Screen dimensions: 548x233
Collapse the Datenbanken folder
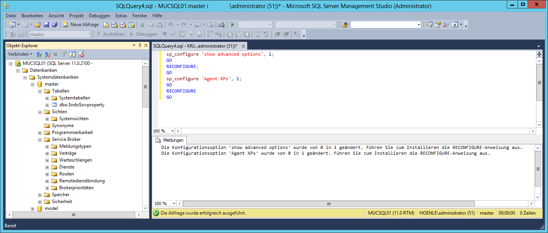point(18,70)
